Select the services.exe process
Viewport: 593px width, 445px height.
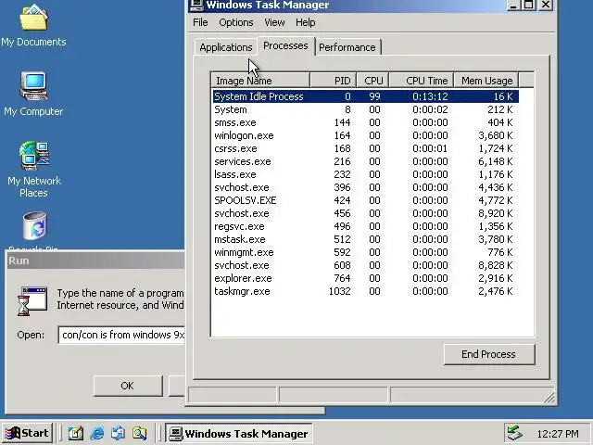[365, 161]
